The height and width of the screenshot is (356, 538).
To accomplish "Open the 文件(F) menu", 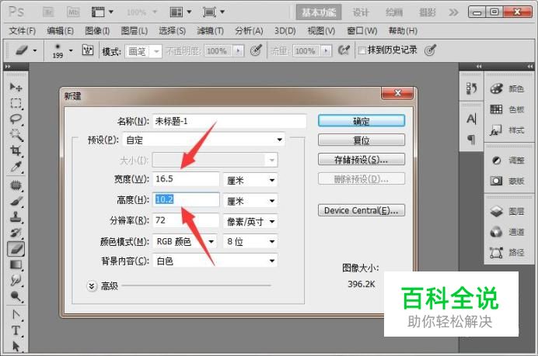I will click(x=23, y=31).
